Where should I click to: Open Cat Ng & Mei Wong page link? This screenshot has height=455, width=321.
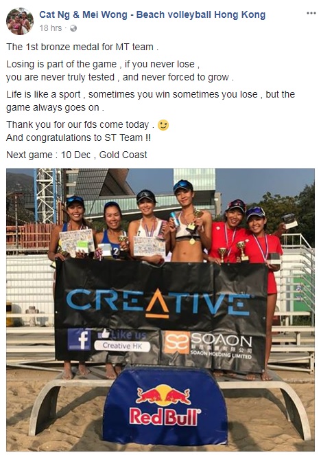pos(152,14)
